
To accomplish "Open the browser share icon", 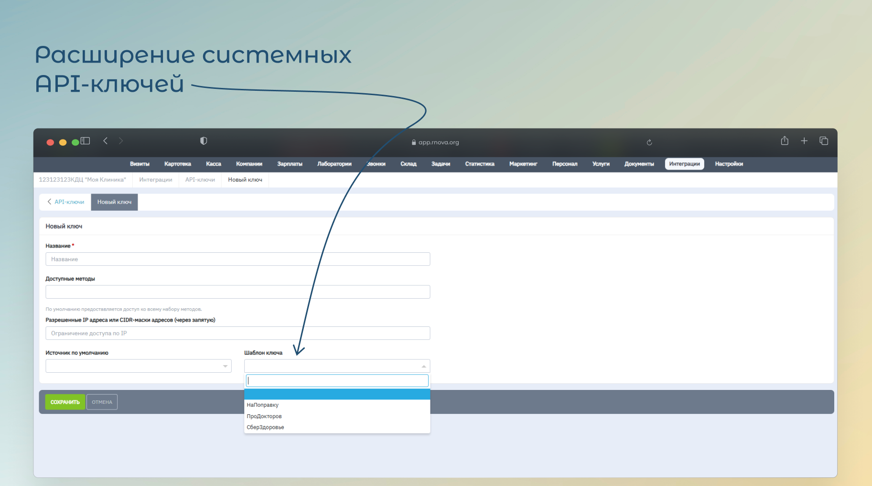I will click(785, 141).
